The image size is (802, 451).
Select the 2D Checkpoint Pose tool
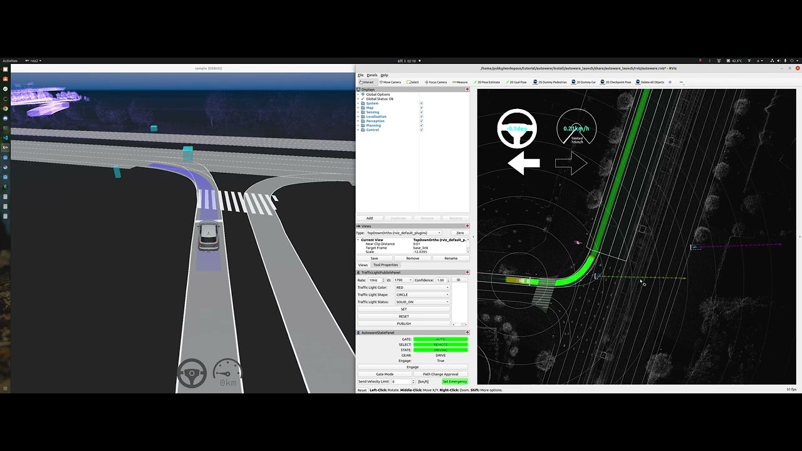(x=617, y=82)
